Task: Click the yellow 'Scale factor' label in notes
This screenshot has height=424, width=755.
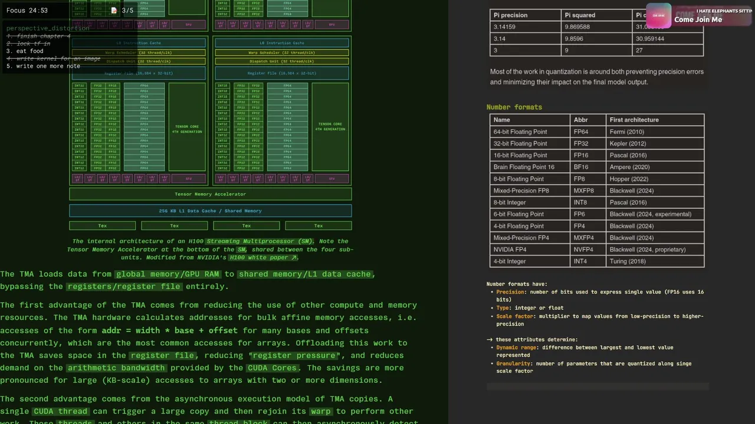Action: (514, 316)
